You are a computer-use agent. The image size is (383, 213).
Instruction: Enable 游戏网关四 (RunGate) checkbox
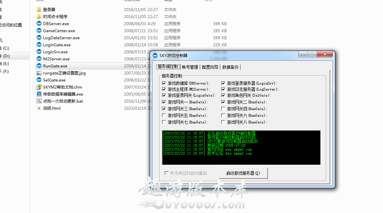pyautogui.click(x=223, y=109)
